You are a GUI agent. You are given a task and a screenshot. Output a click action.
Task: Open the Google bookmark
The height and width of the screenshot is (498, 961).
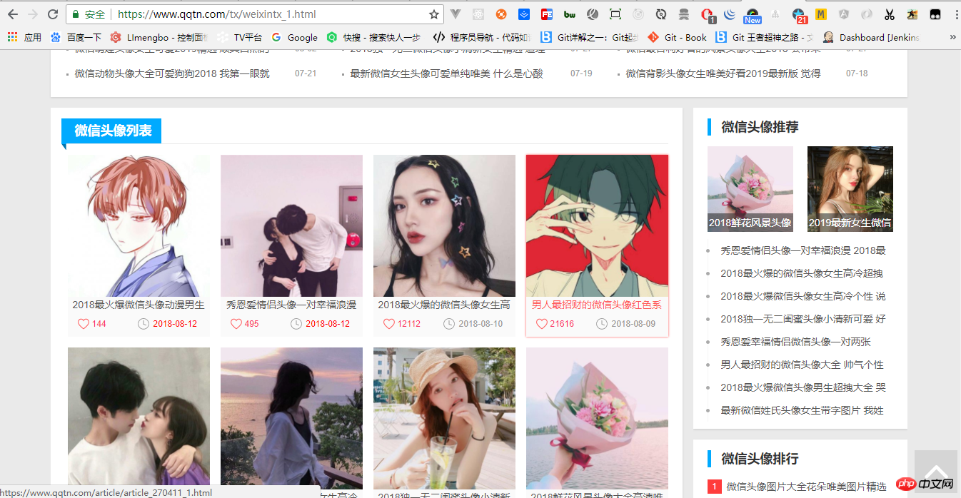(294, 37)
